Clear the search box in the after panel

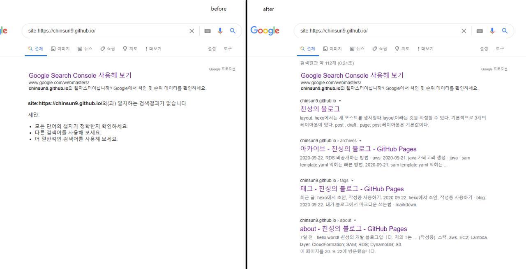[464, 31]
